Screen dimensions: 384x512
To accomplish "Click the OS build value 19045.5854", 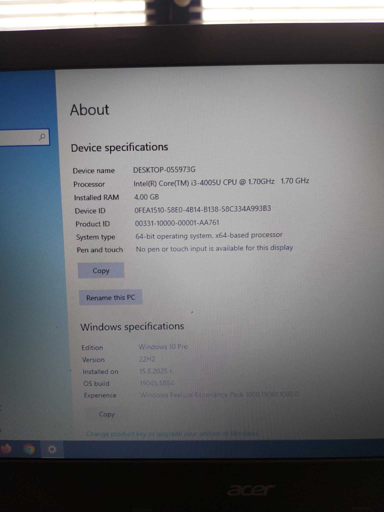I will 157,383.
